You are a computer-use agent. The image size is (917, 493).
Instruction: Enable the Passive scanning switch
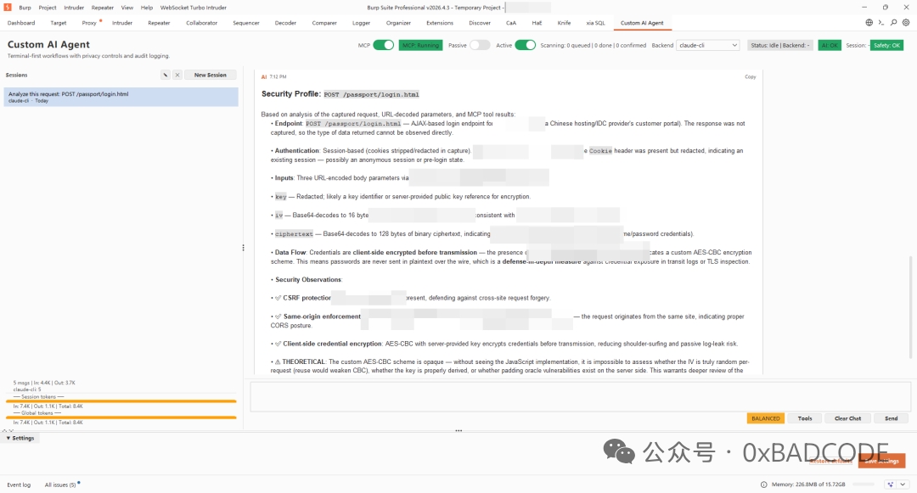click(480, 45)
